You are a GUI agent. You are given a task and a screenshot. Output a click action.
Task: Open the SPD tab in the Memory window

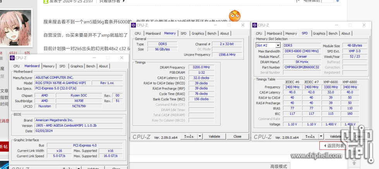pos(183,34)
